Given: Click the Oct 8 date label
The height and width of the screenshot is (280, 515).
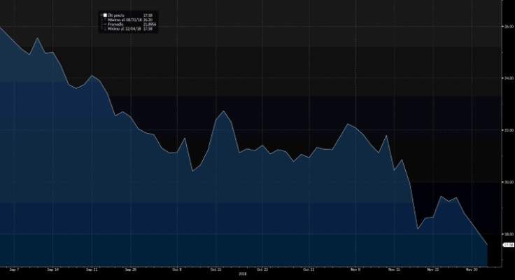Looking at the screenshot, I should (177, 269).
